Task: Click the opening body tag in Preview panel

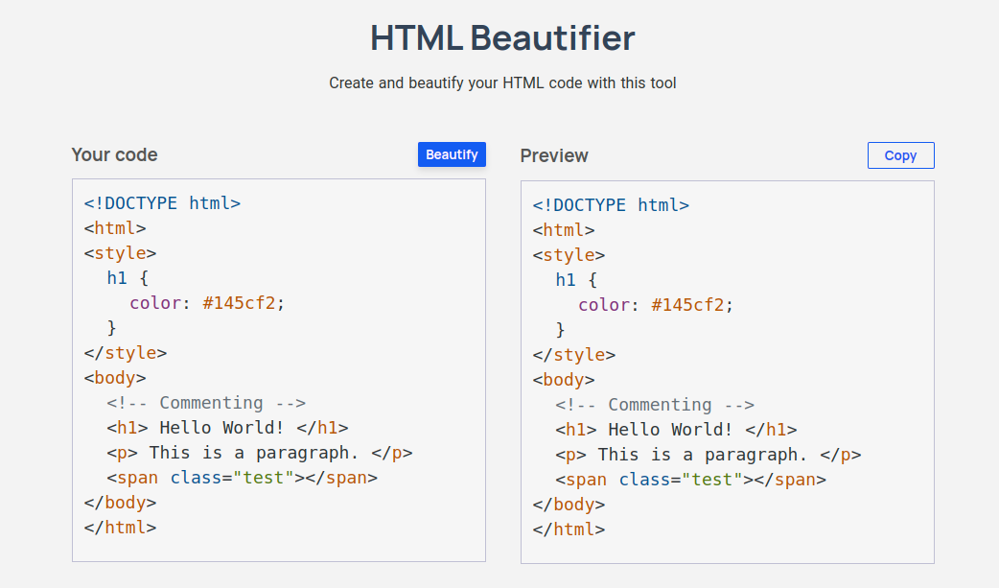Action: 564,380
